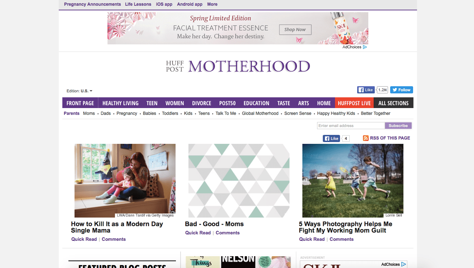Click the orange RSS feed icon
Viewport: 474px width, 268px height.
365,138
